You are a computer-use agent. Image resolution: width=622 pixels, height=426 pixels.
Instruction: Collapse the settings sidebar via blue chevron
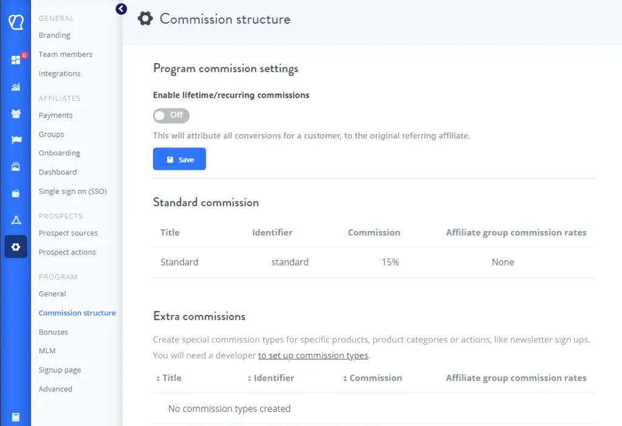click(x=121, y=8)
